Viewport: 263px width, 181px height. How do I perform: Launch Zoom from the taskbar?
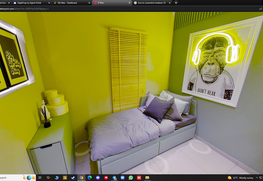click(123, 178)
